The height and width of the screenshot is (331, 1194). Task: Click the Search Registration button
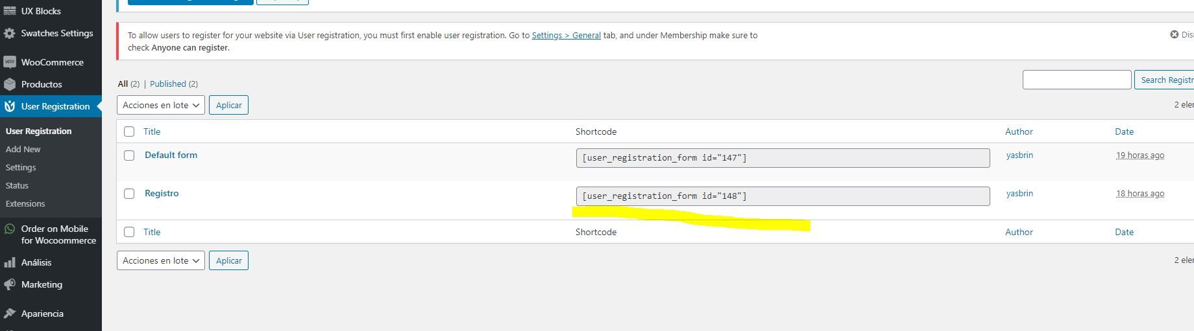tap(1164, 80)
